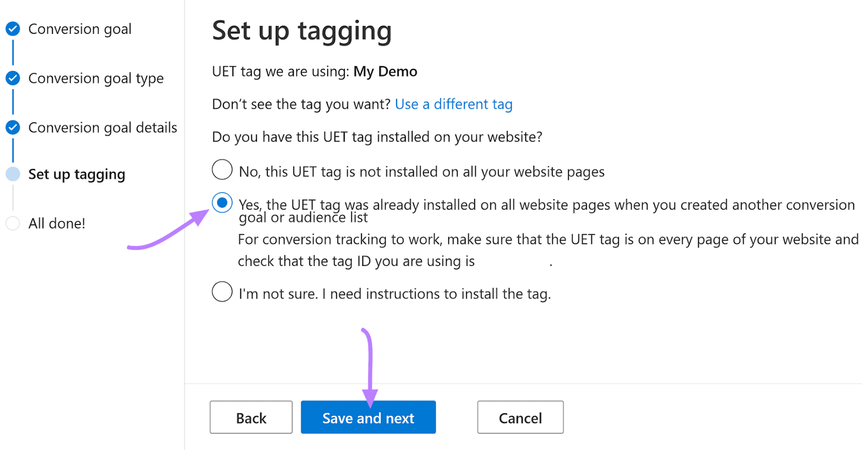862x450 pixels.
Task: Click the Conversion goal details checkmark icon
Action: coord(13,128)
